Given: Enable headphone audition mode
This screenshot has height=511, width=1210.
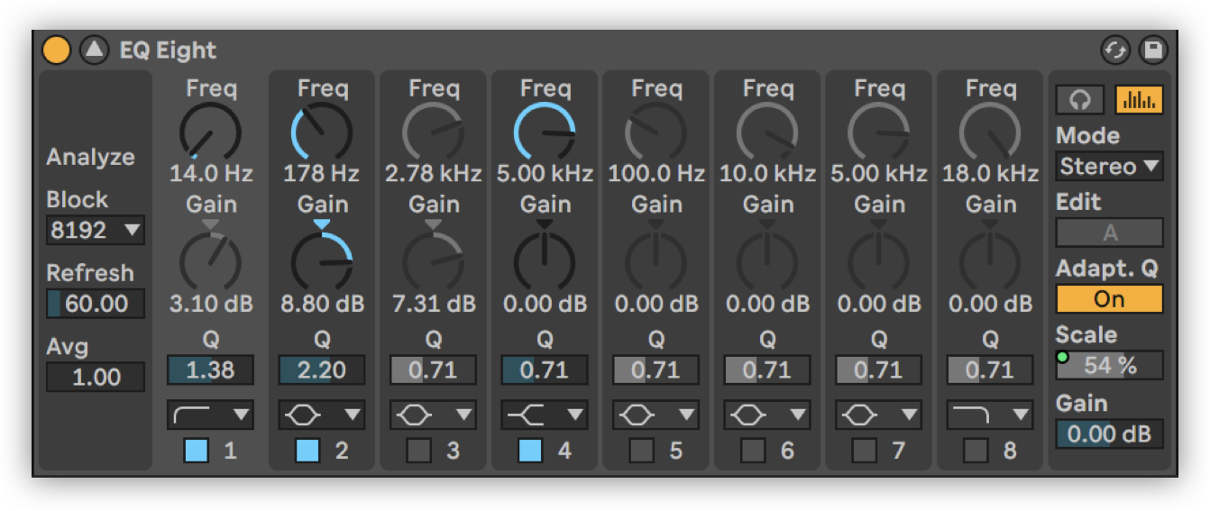Looking at the screenshot, I should tap(1080, 100).
